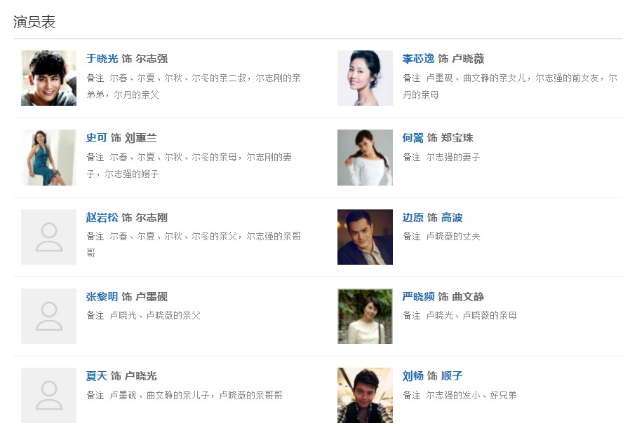Go to 张黎明's actor page
The height and width of the screenshot is (430, 630).
102,297
